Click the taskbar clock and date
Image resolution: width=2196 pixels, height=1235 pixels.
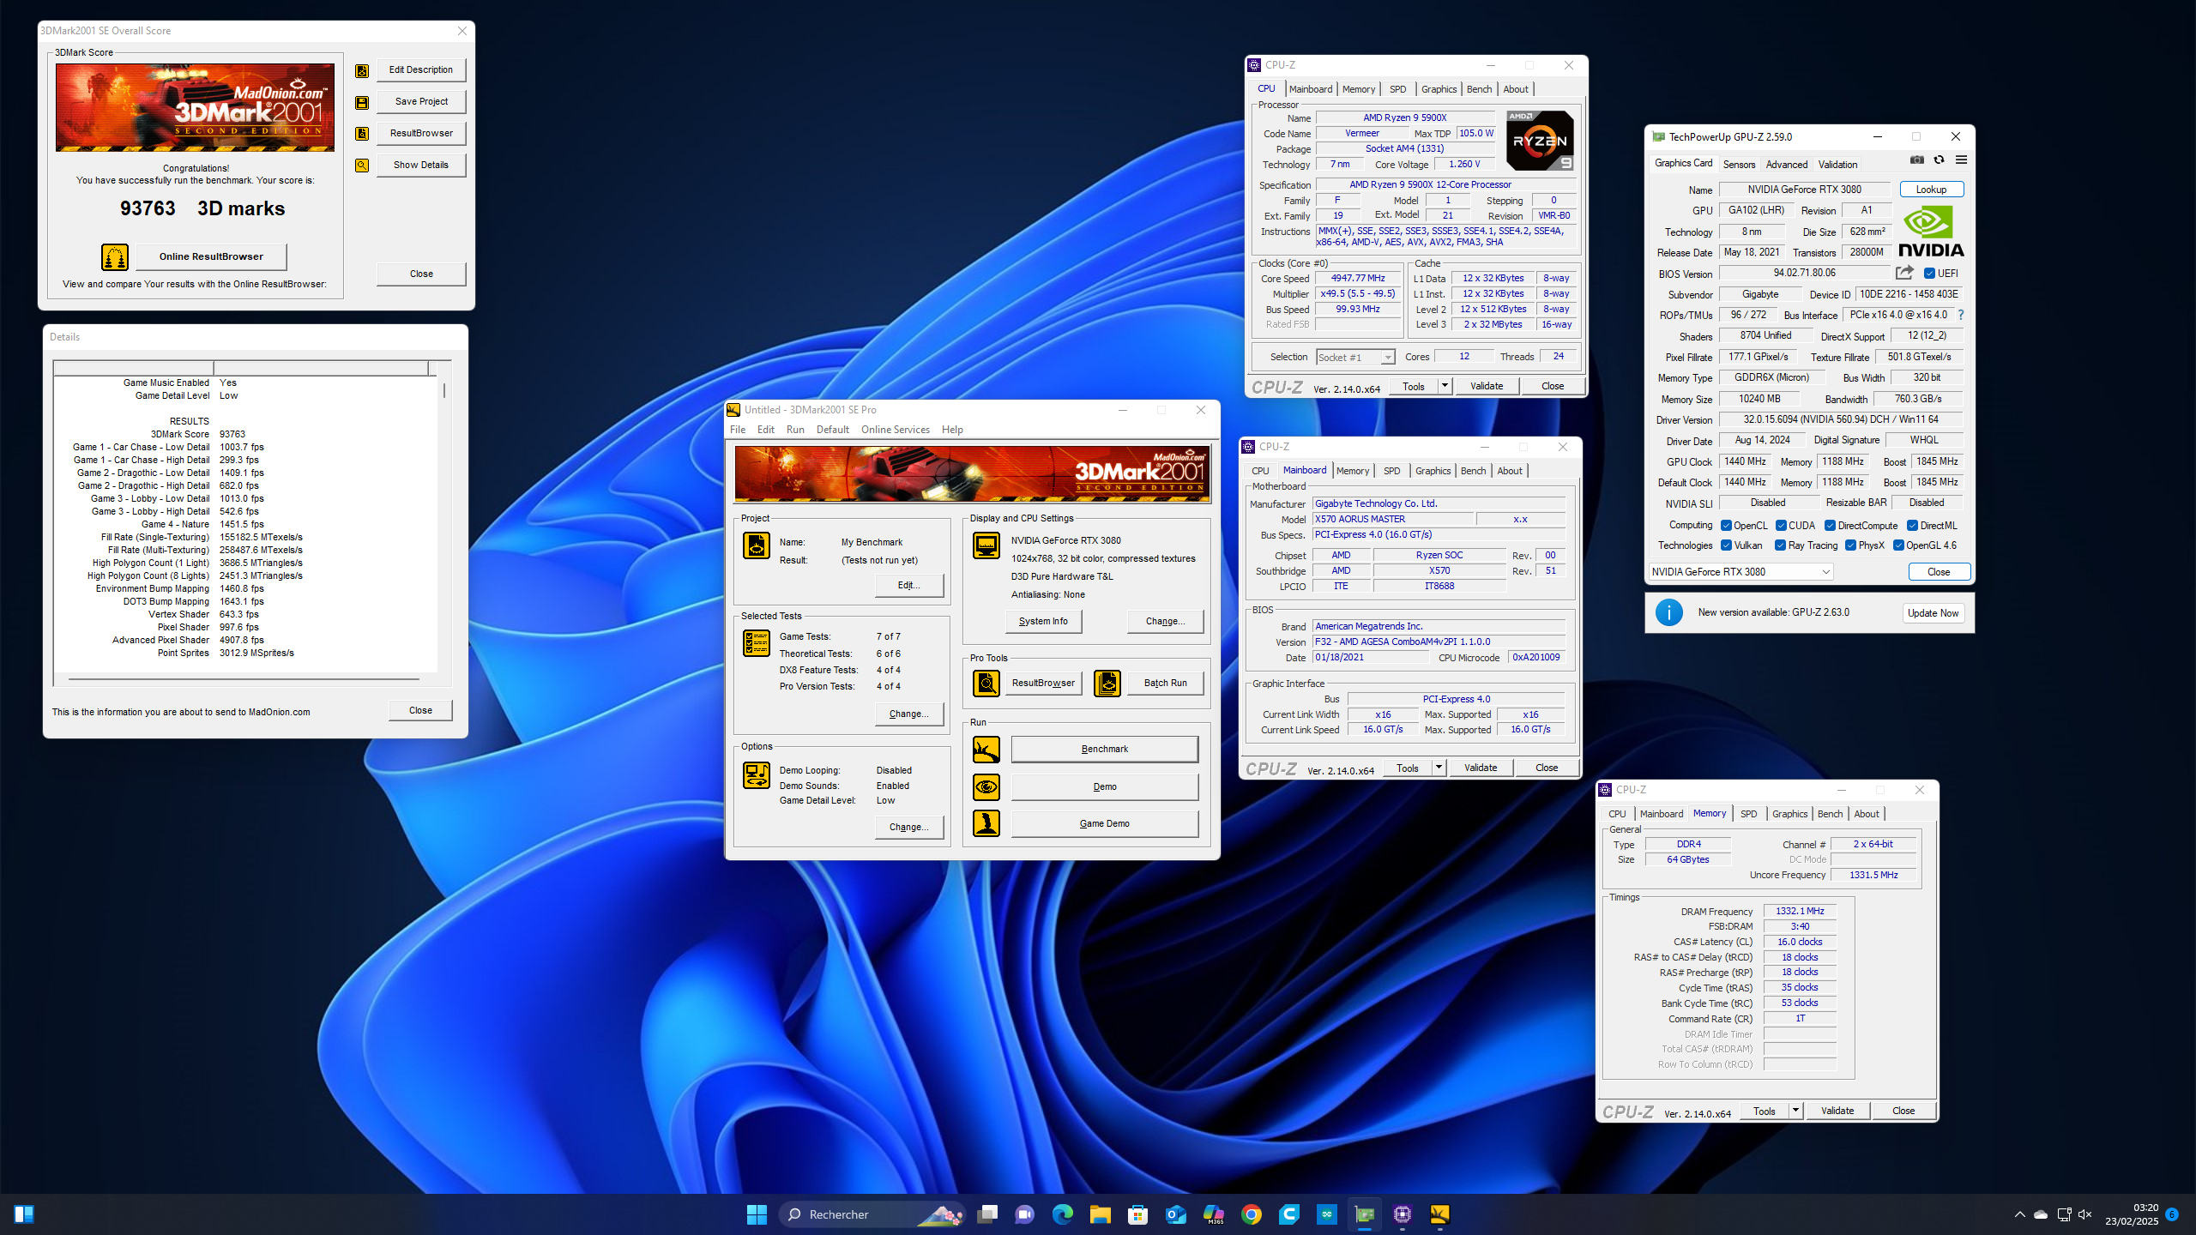pyautogui.click(x=2132, y=1214)
